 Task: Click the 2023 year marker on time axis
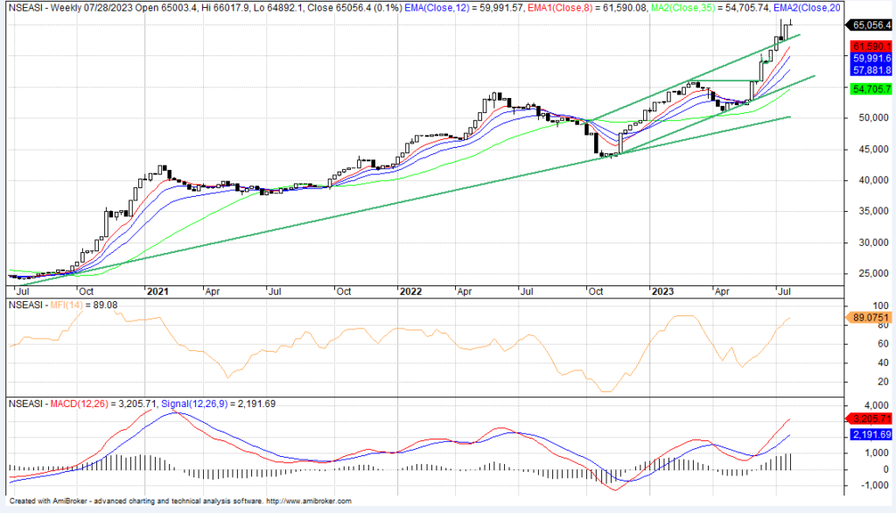[x=661, y=289]
